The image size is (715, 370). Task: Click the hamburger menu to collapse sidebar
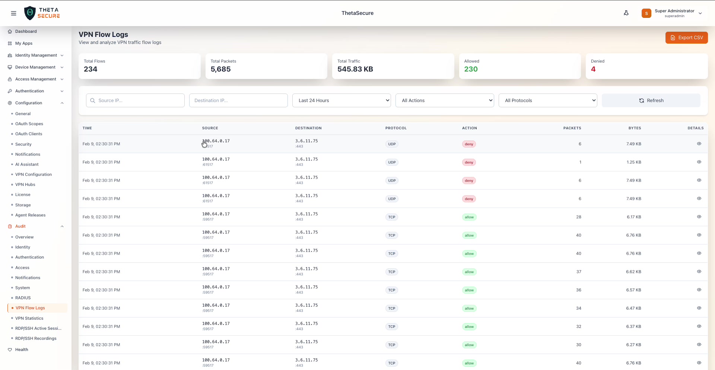click(x=14, y=13)
